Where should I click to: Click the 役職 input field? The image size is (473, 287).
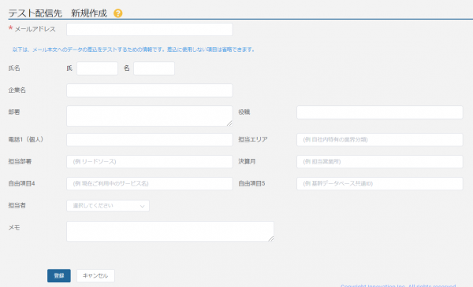[380, 112]
